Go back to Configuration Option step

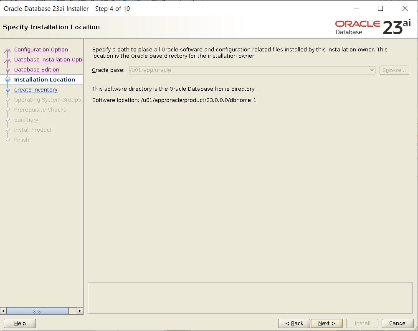41,50
